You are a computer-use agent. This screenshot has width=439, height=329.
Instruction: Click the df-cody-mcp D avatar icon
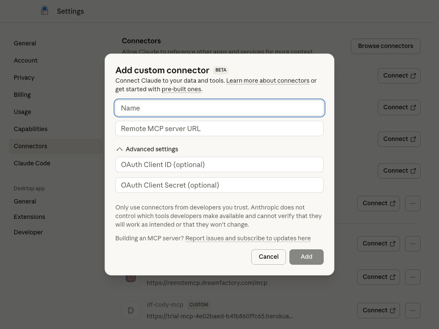point(131,311)
